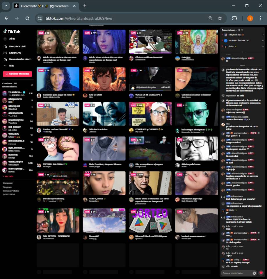267x279 pixels.
Task: Refresh the recommended LIVE creators list
Action: pos(32,85)
